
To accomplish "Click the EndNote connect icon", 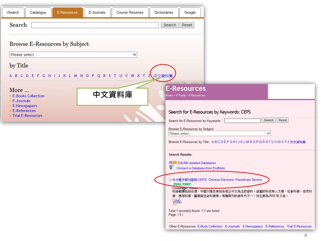I will click(172, 168).
